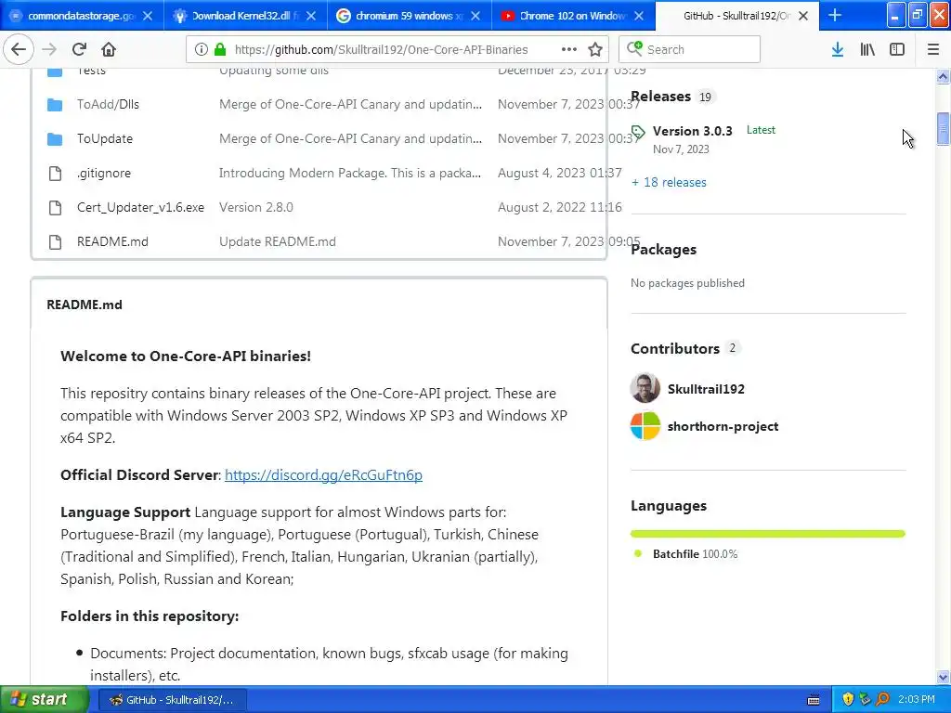Viewport: 951px width, 713px height.
Task: Open a new browser tab
Action: pyautogui.click(x=835, y=15)
